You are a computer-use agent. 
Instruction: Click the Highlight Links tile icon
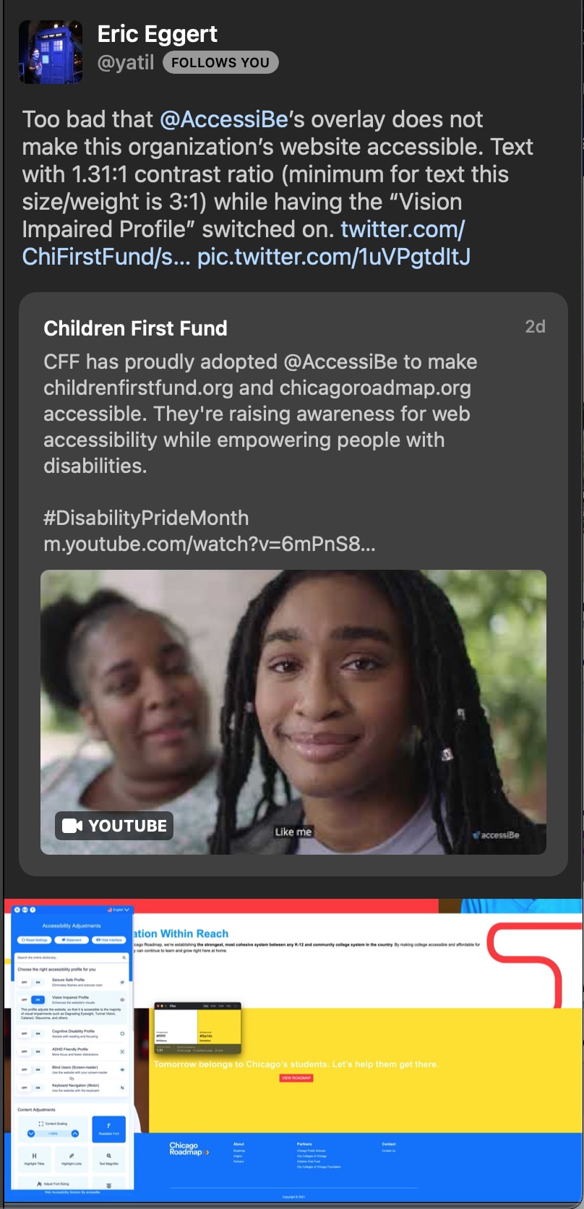click(x=72, y=1155)
